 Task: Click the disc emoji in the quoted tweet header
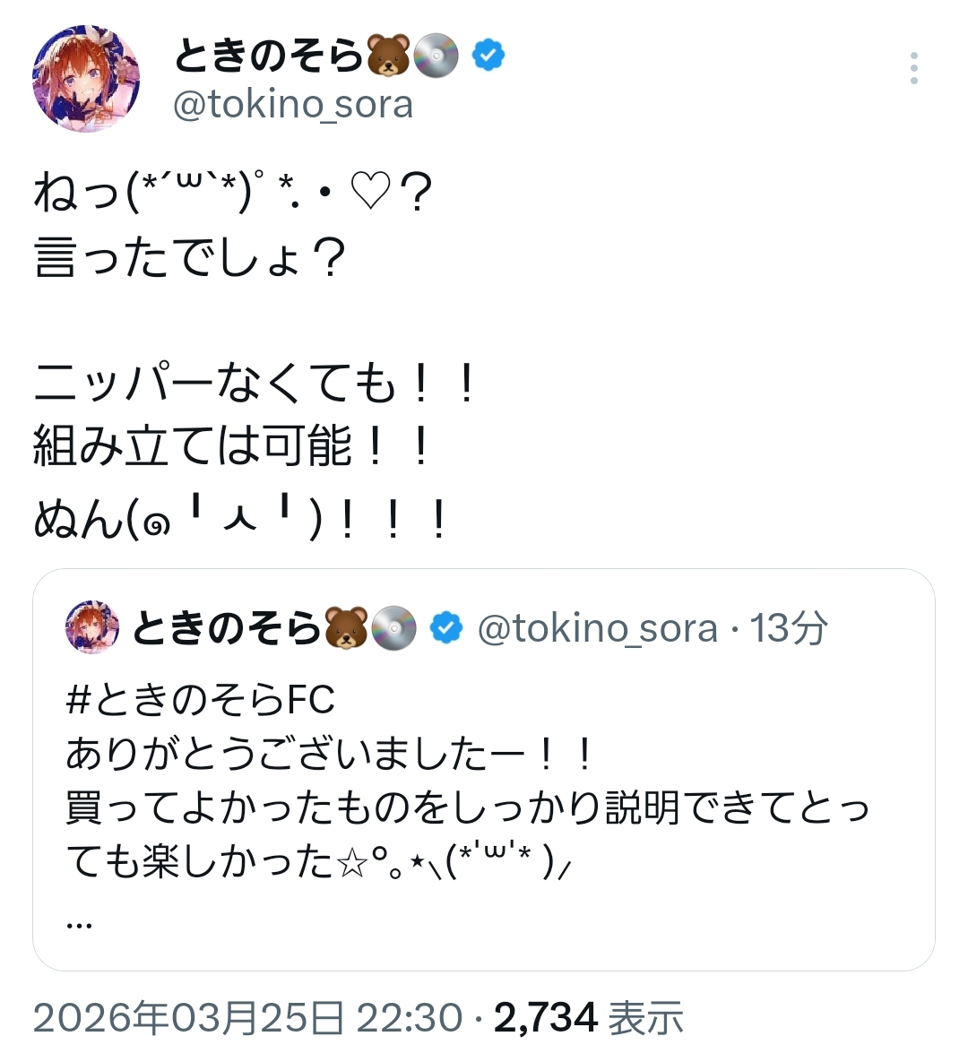click(393, 628)
